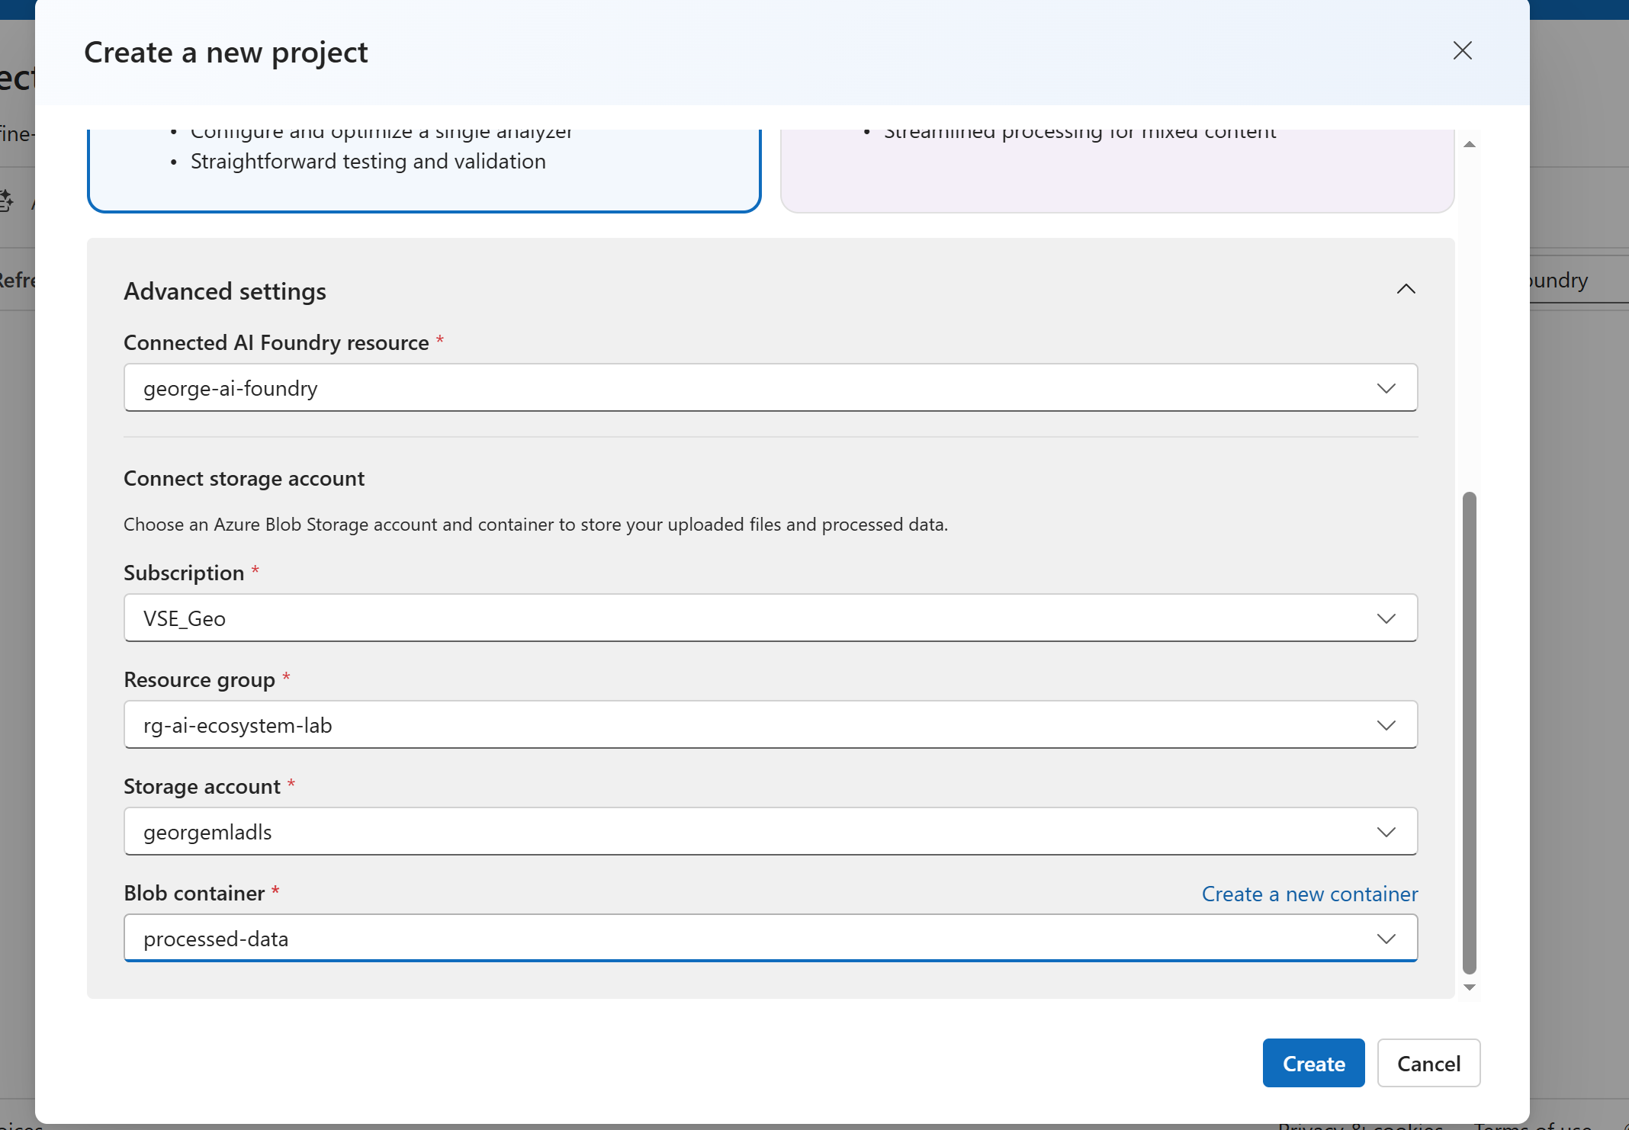Close the Create a new project dialog

click(1462, 50)
